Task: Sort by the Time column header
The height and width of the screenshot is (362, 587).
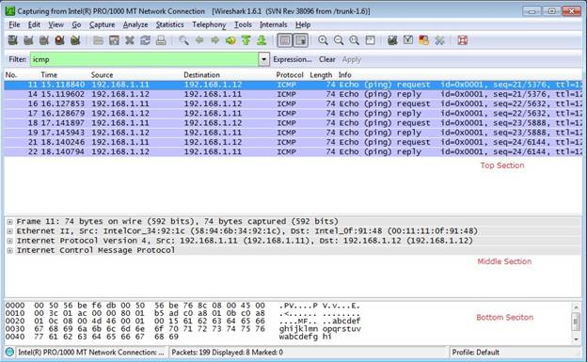Action: click(49, 75)
